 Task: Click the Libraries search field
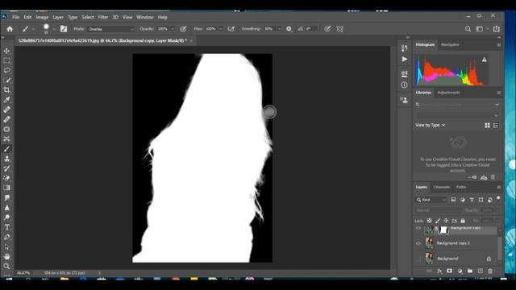tap(457, 104)
